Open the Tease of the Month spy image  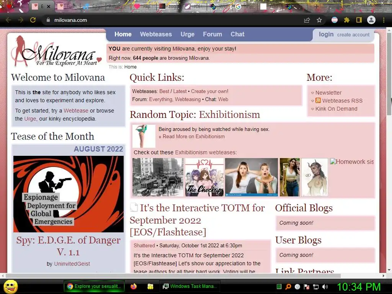click(68, 194)
